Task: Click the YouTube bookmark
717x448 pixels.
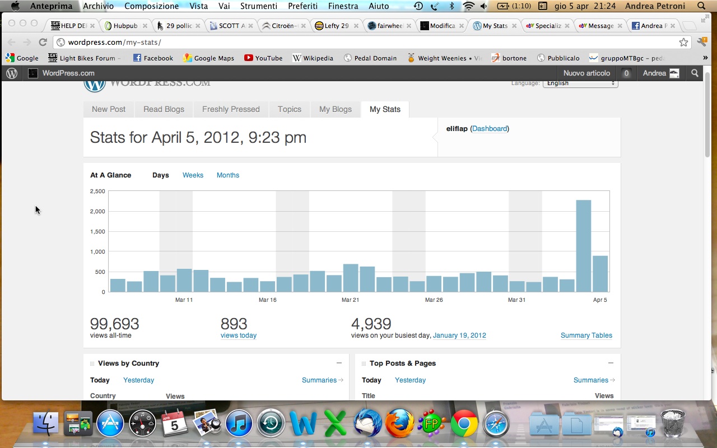Action: click(x=263, y=58)
